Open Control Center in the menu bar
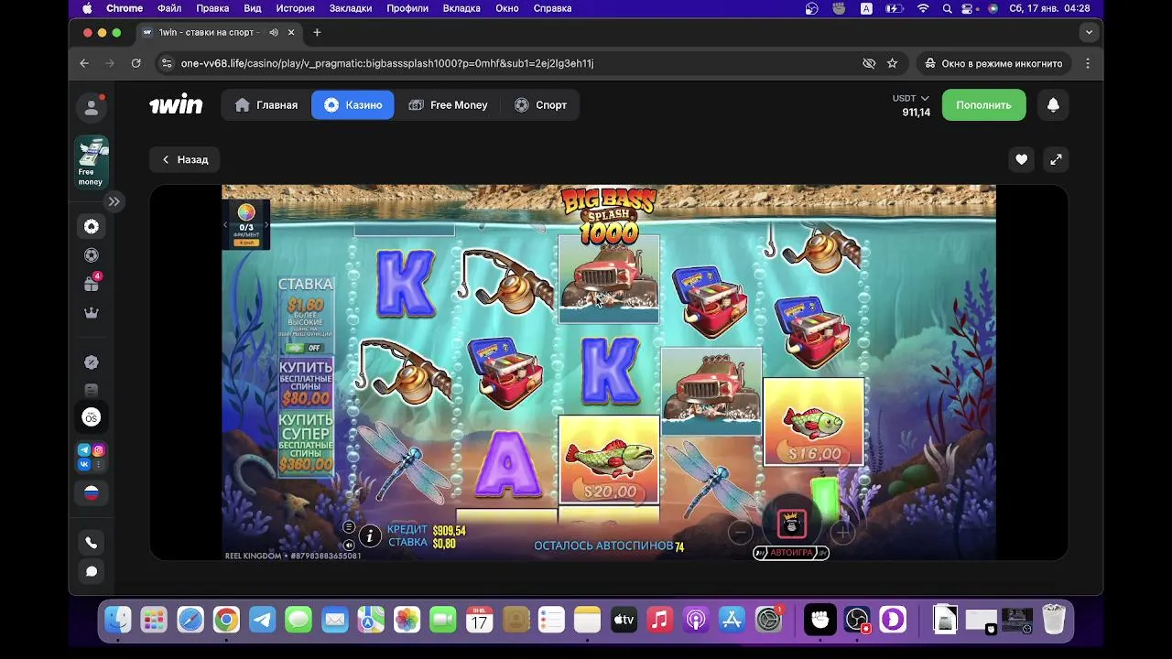This screenshot has height=659, width=1172. click(969, 8)
